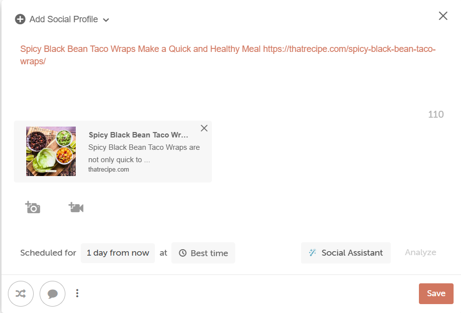Expand the Add Social Profile chevron

[x=106, y=20]
